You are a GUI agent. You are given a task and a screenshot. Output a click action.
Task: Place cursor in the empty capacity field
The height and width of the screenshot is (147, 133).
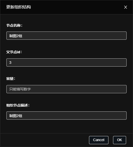tap(66, 89)
